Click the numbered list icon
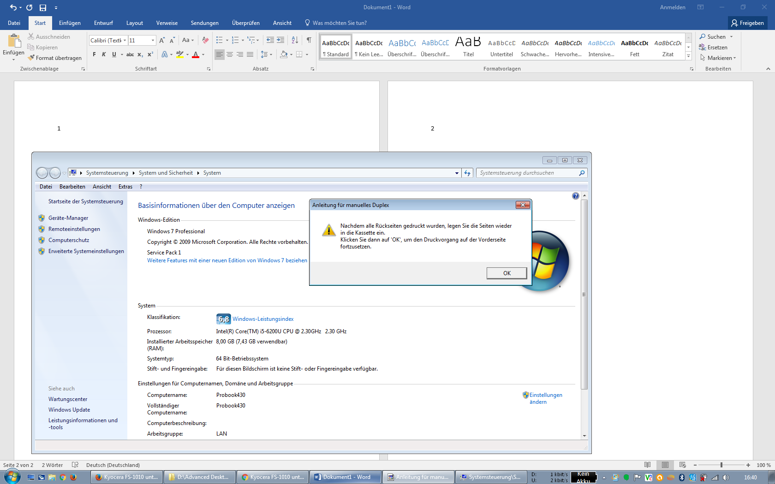The height and width of the screenshot is (484, 775). point(235,41)
